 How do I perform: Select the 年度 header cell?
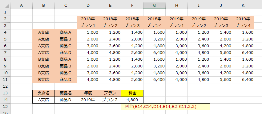coord(88,93)
